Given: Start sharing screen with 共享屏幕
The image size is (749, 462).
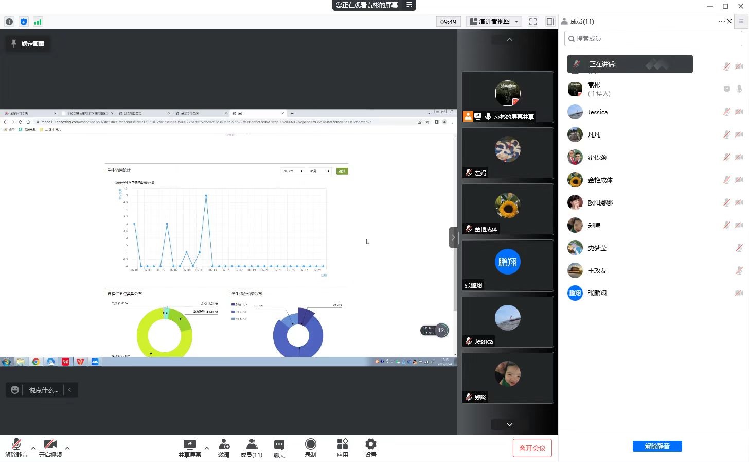Looking at the screenshot, I should pos(190,448).
